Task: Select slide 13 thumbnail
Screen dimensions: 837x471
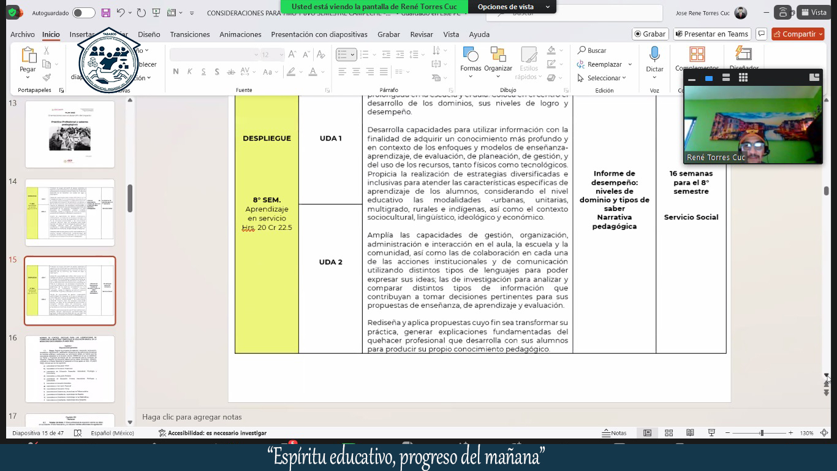Action: pyautogui.click(x=70, y=134)
